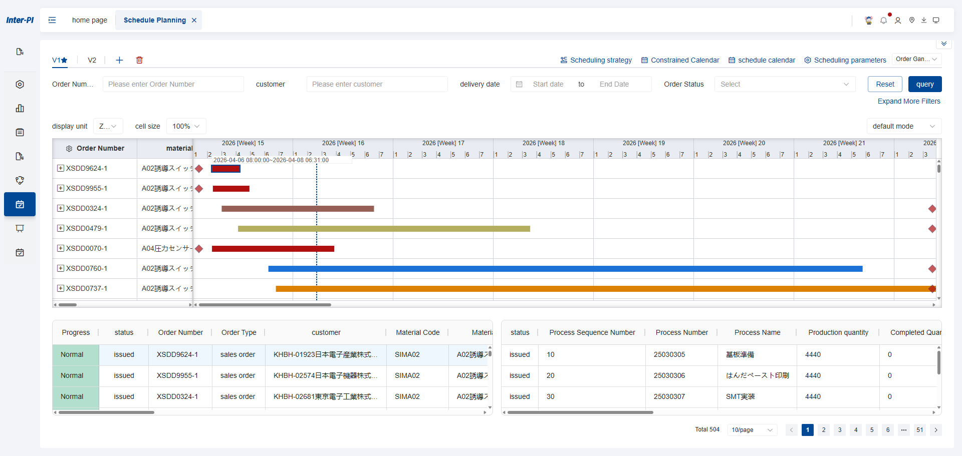The width and height of the screenshot is (962, 456).
Task: Click delivery date calendar icon
Action: click(x=519, y=84)
